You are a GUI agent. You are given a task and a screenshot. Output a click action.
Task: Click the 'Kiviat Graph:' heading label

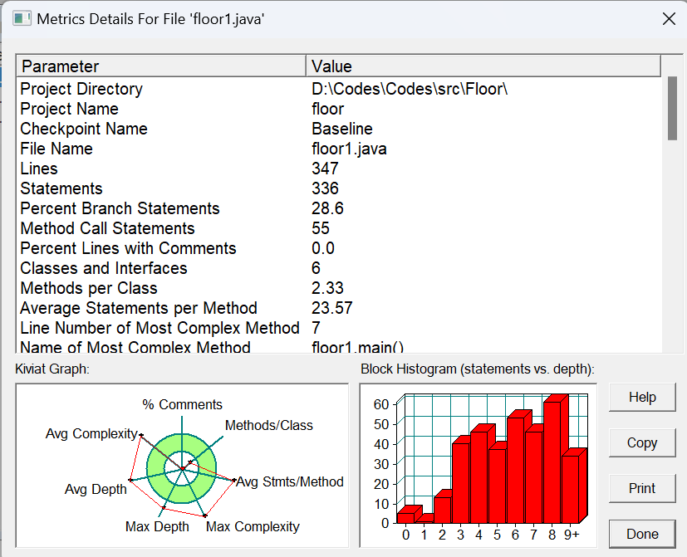coord(52,369)
